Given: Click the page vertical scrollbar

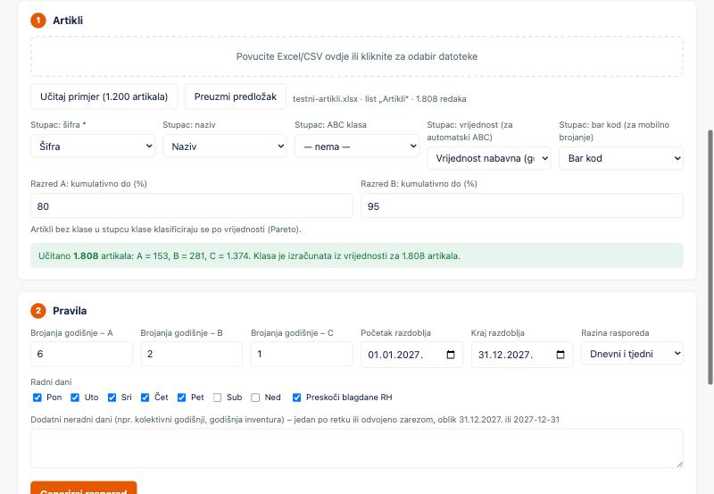Looking at the screenshot, I should [x=710, y=257].
